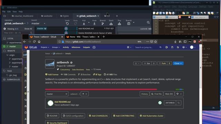Open the page actions three-dots in address bar
The image size is (221, 124).
[x=147, y=42]
